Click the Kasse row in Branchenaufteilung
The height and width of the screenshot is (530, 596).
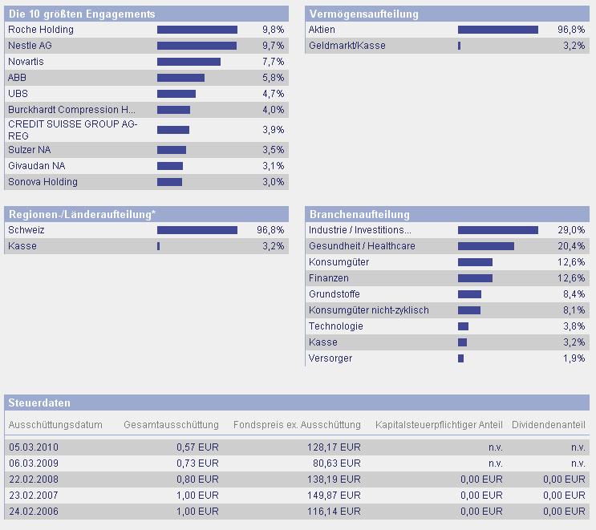(x=448, y=342)
